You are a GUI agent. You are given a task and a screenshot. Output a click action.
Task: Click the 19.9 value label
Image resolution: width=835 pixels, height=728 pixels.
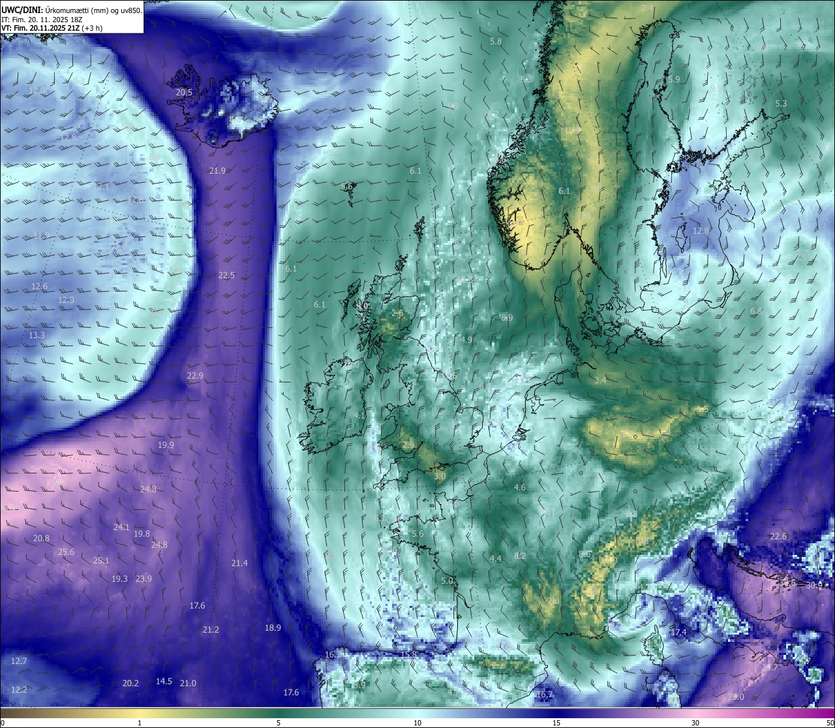[x=166, y=445]
